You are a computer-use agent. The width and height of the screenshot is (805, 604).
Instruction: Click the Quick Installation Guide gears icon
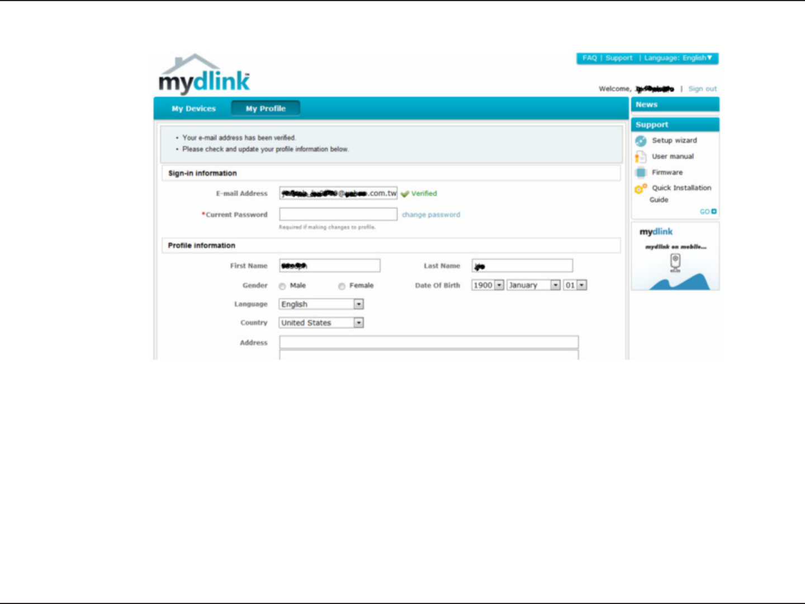(x=641, y=189)
